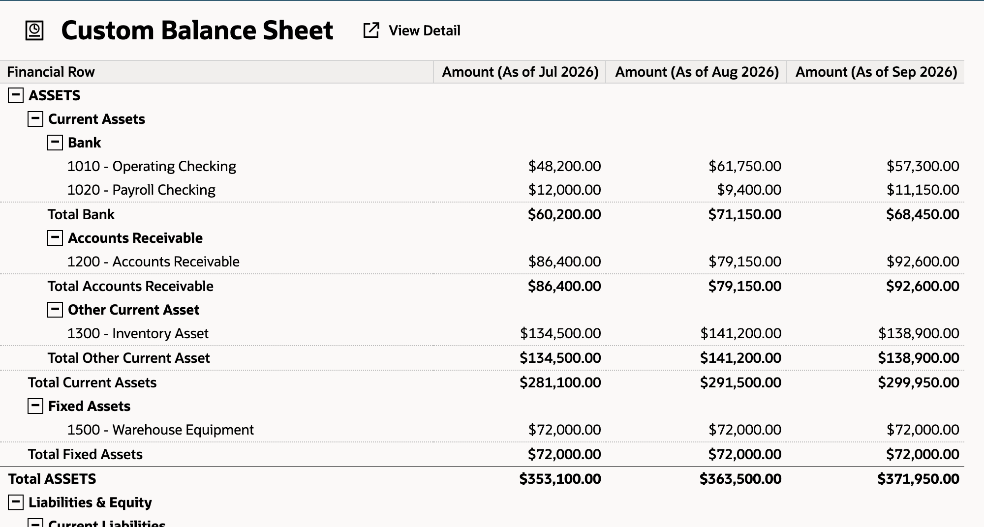
Task: Select the 1020 - Payroll Checking row label
Action: click(x=141, y=190)
